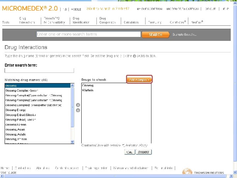Click the 1.0 version link
237x178 pixels.
tap(65, 9)
